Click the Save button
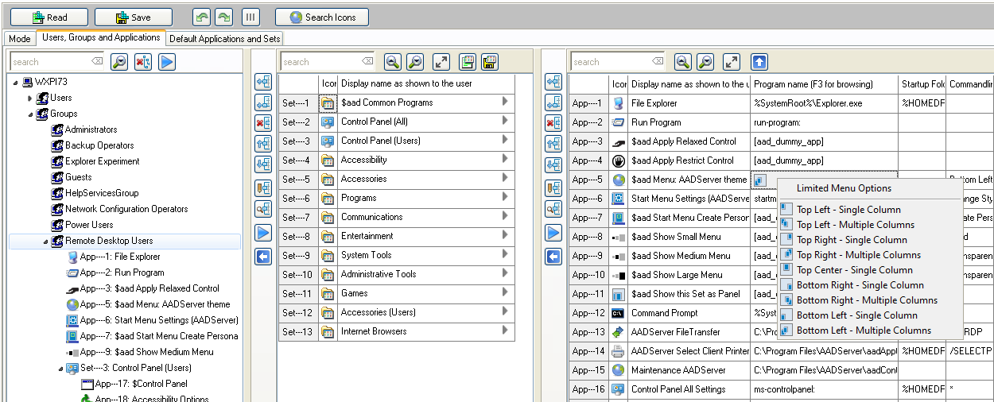 133,17
